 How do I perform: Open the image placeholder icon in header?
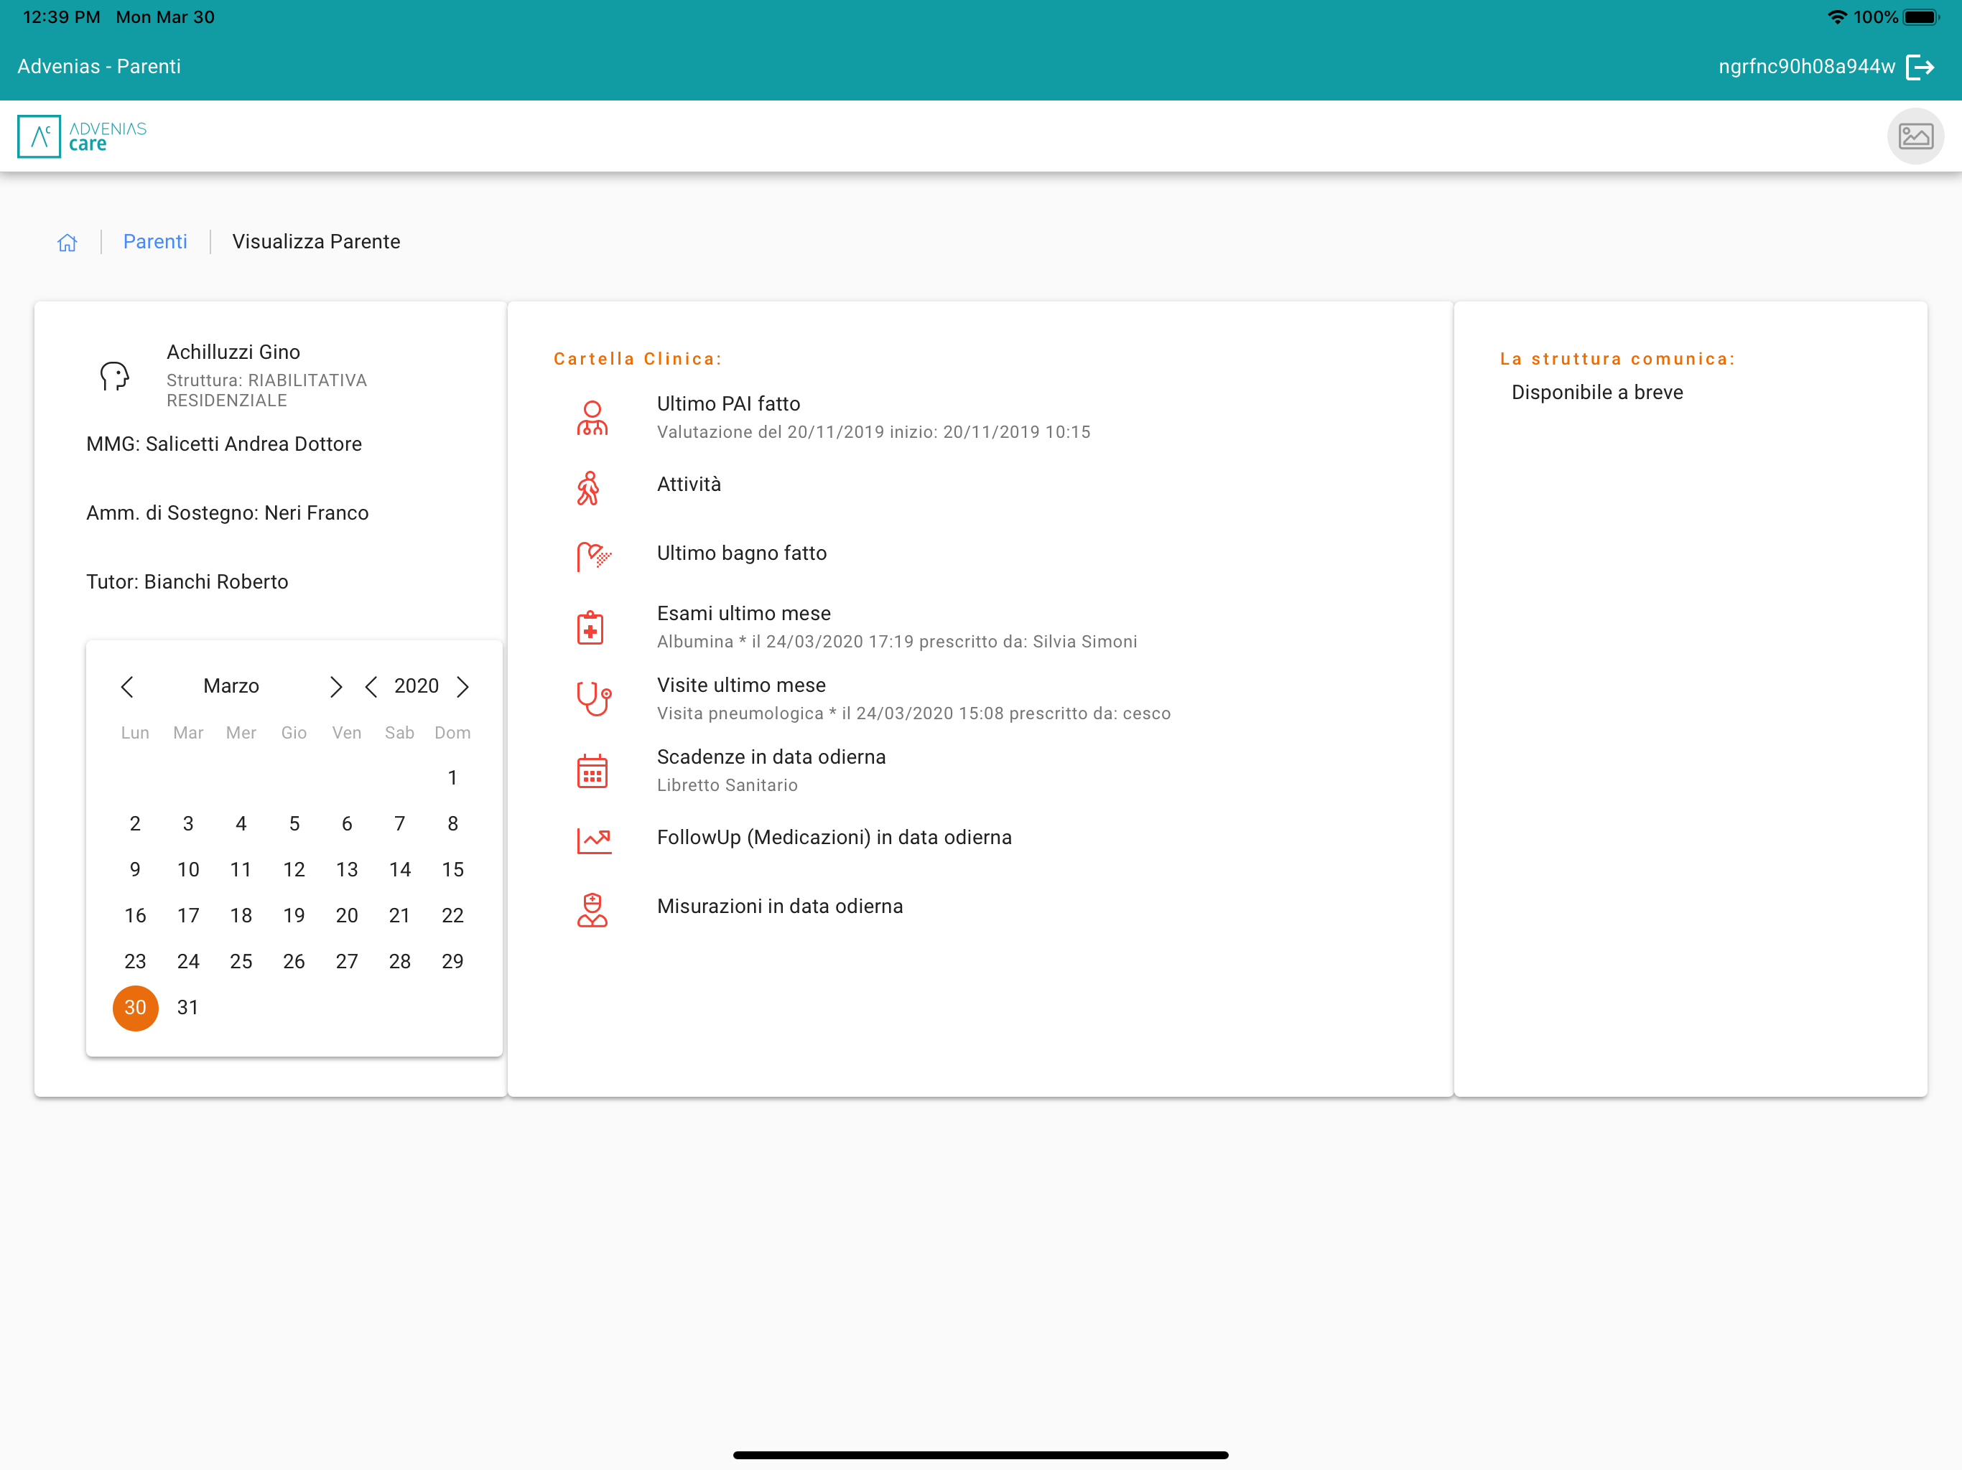(x=1915, y=136)
